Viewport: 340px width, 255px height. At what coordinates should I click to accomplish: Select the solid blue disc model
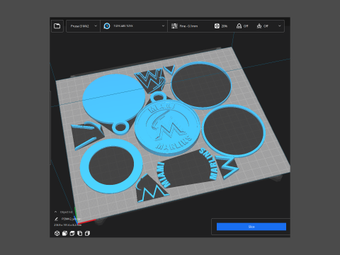(113, 98)
